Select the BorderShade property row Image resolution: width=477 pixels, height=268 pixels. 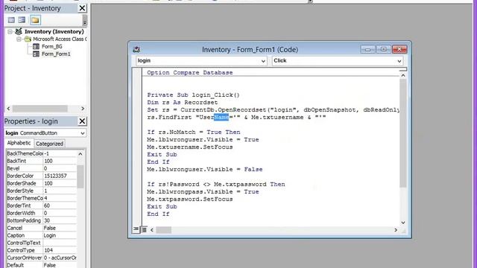coord(42,184)
